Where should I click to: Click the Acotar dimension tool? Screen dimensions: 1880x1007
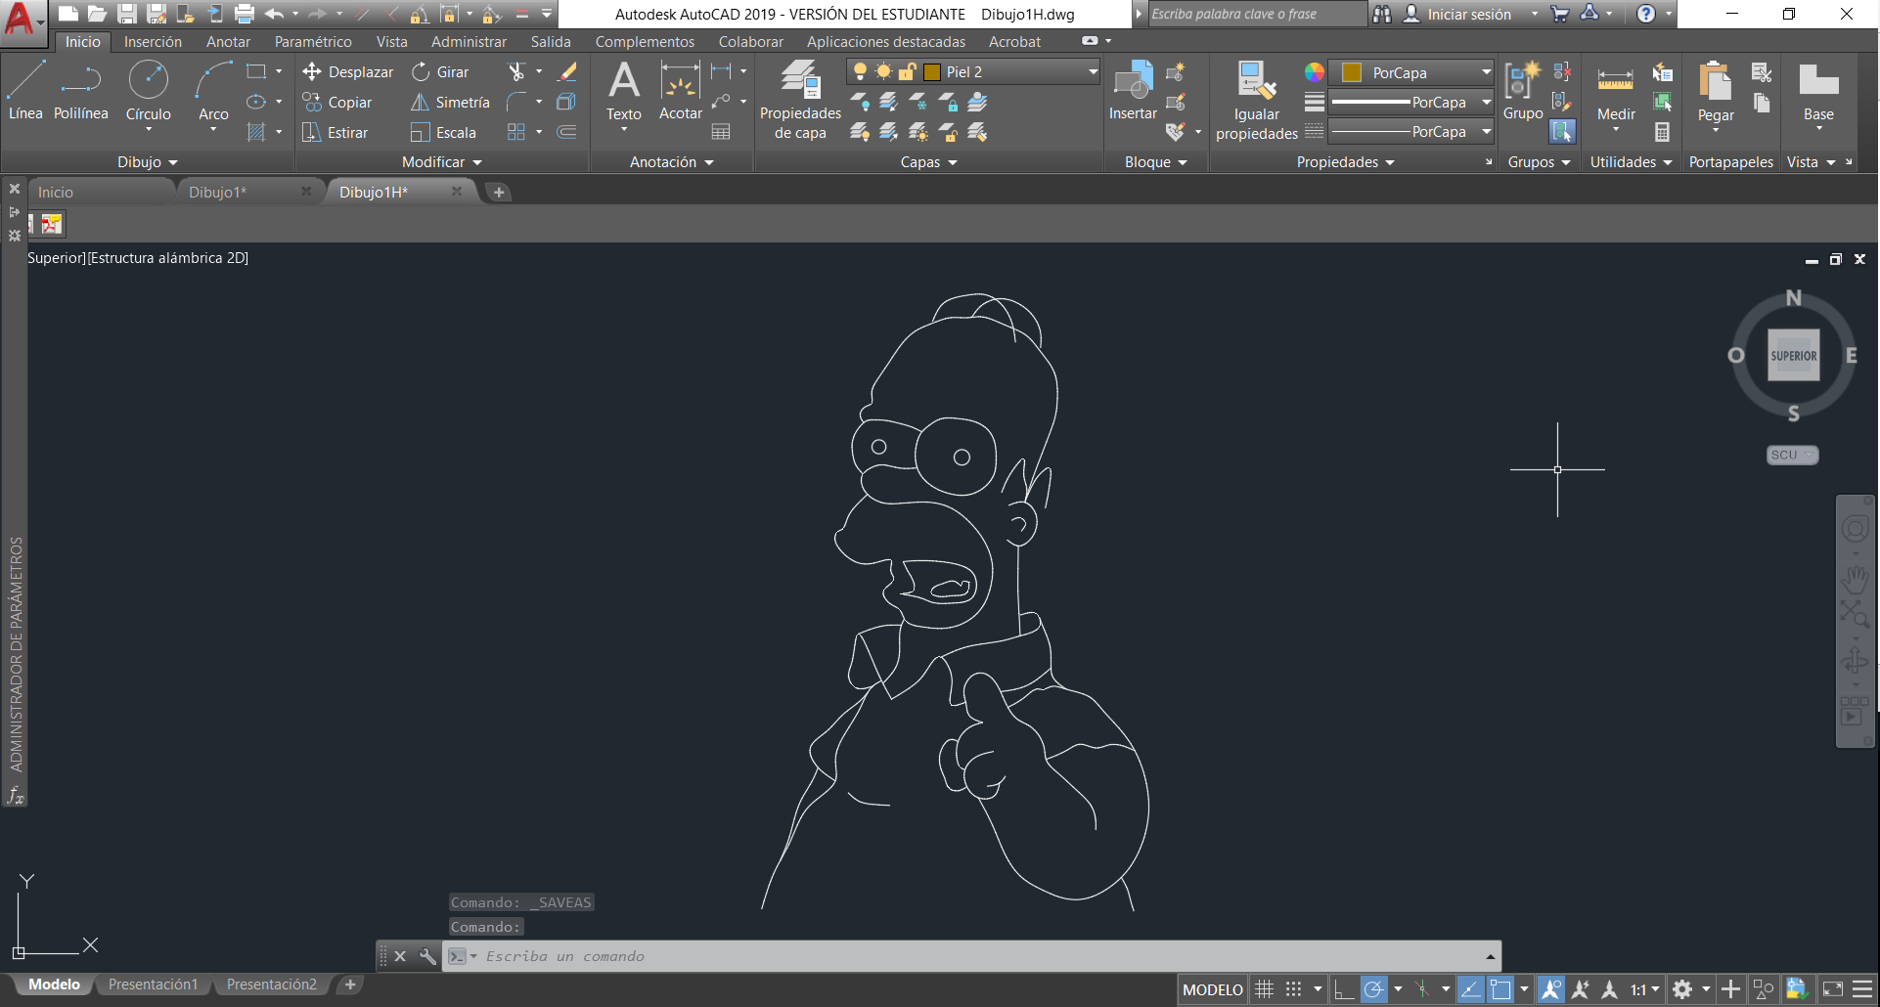681,90
